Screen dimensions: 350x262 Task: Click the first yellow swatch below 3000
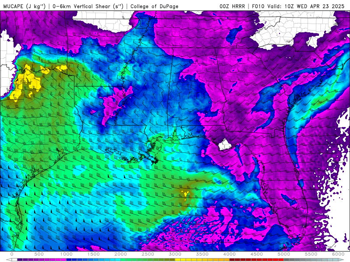(x=178, y=259)
